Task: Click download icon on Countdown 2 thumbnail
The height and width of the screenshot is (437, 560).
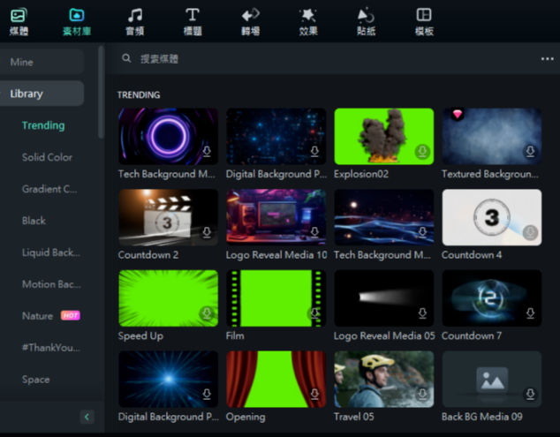Action: 207,233
